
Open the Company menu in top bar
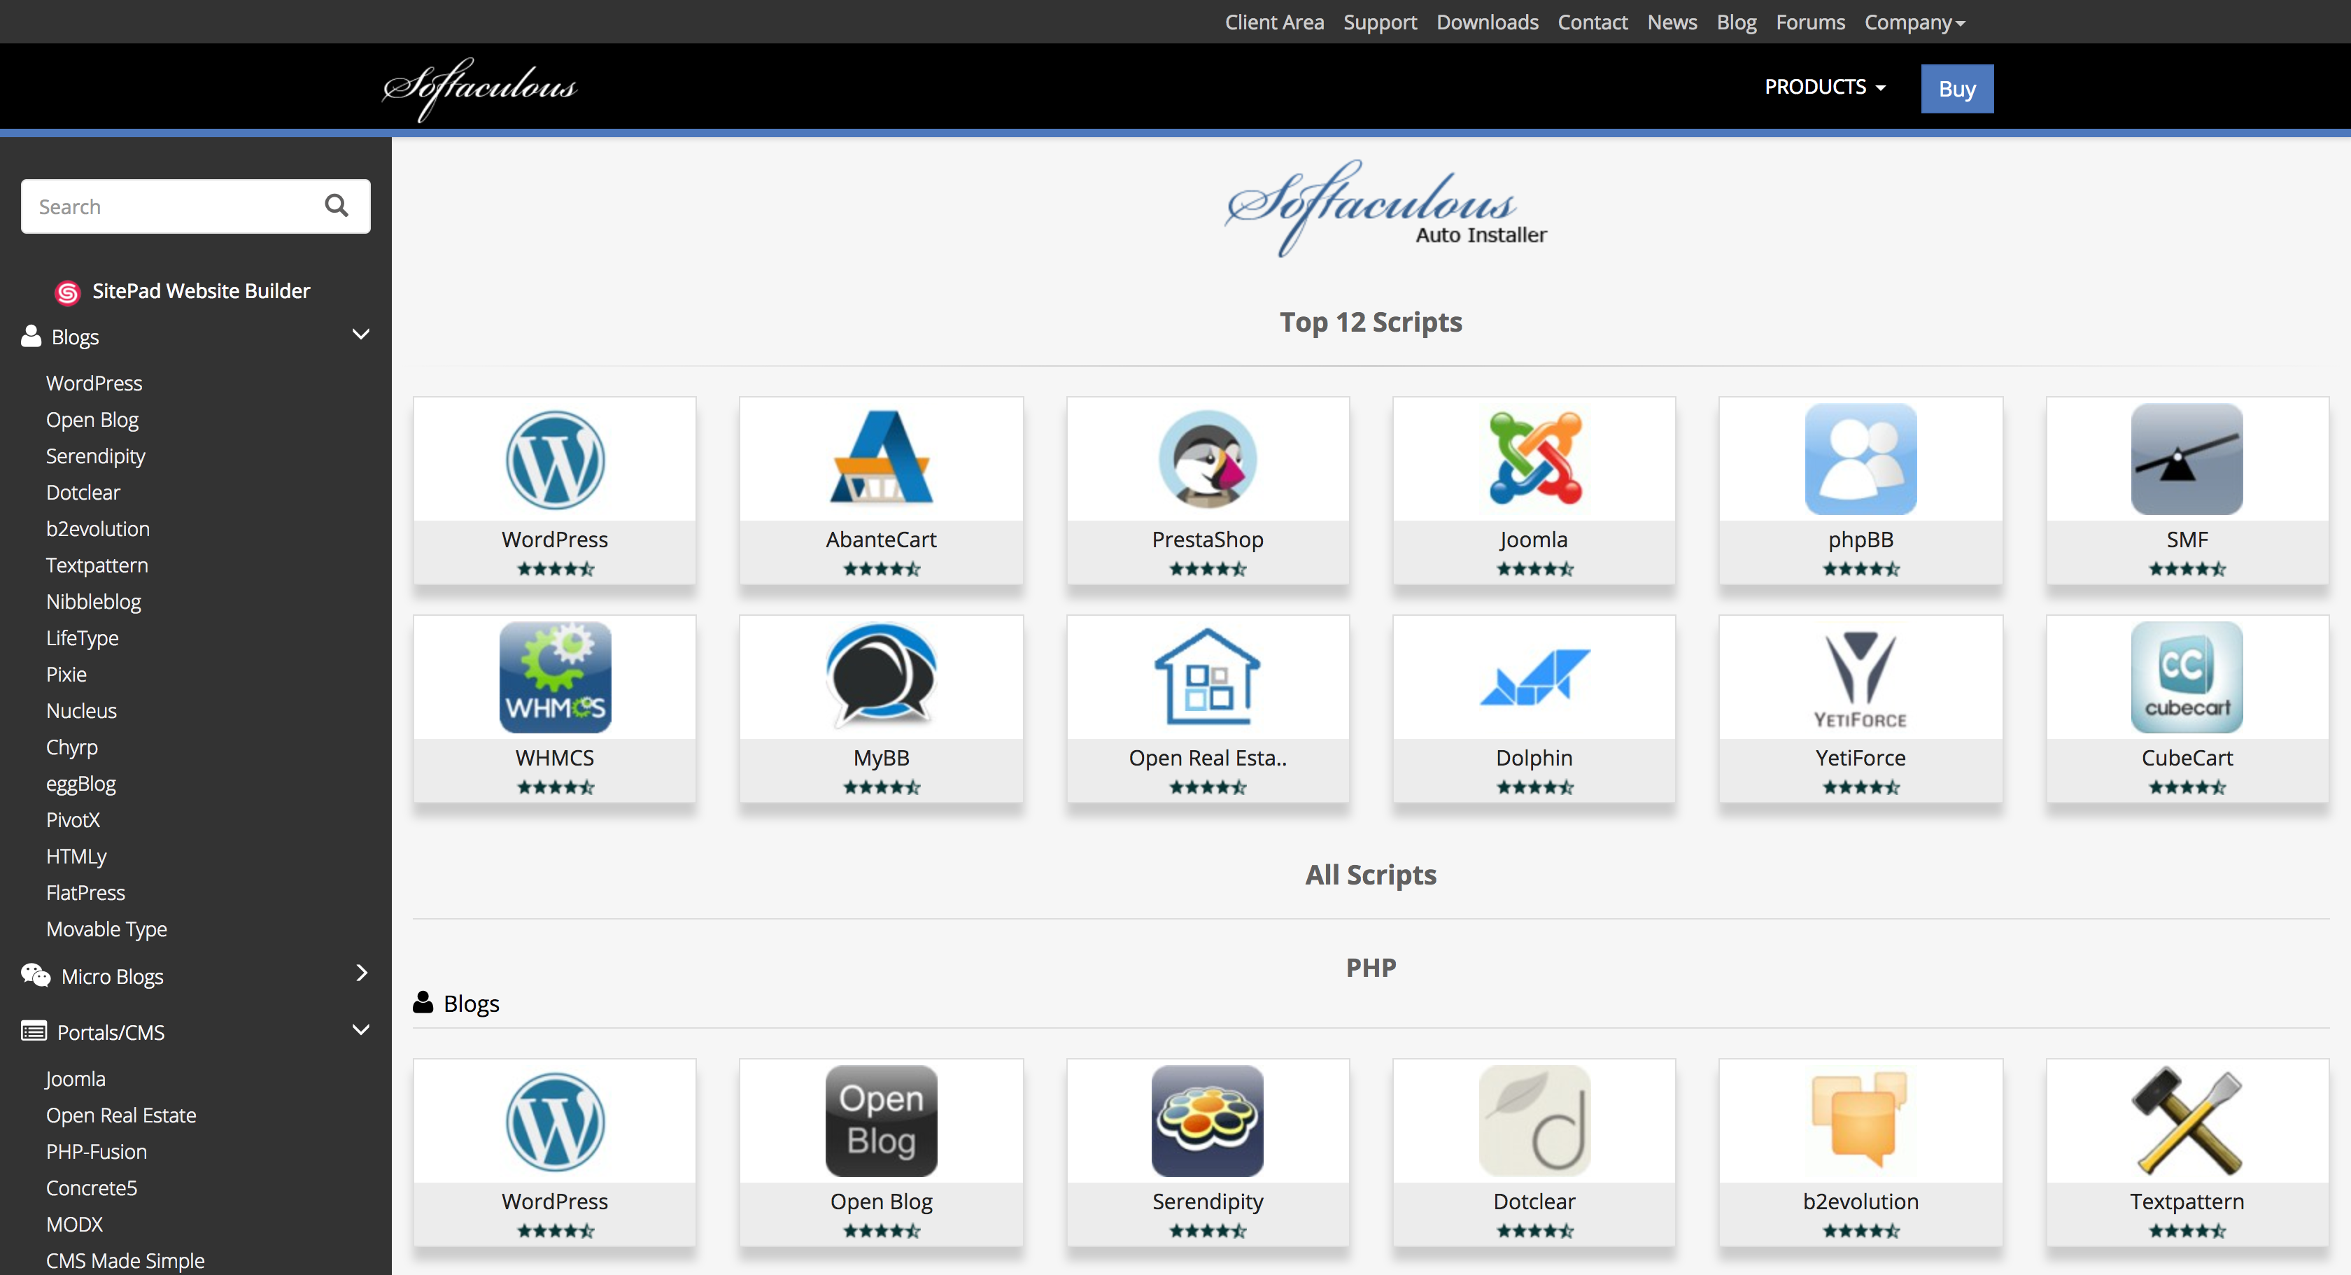(x=1914, y=22)
